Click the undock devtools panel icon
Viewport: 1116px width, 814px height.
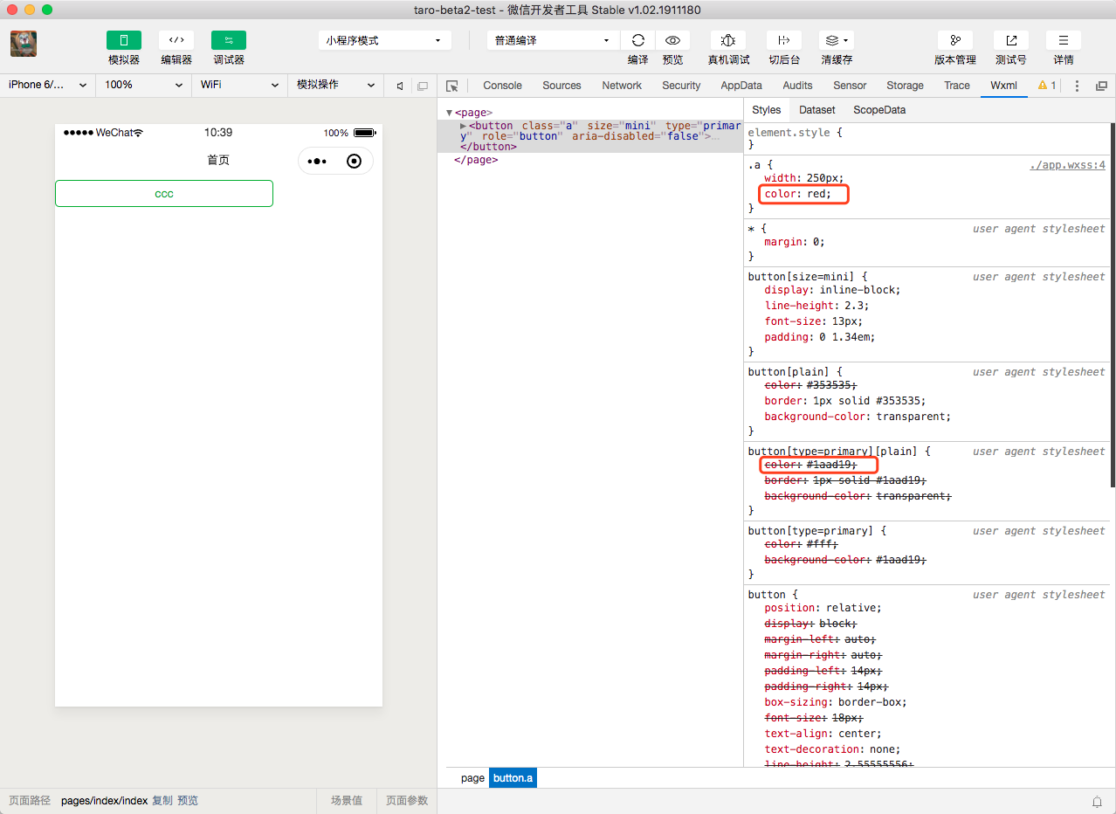1101,86
